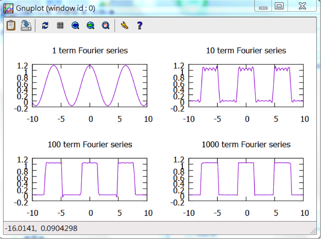Click inside the 1 term Fourier series plot
Viewport: 321px width, 239px height.
90,86
